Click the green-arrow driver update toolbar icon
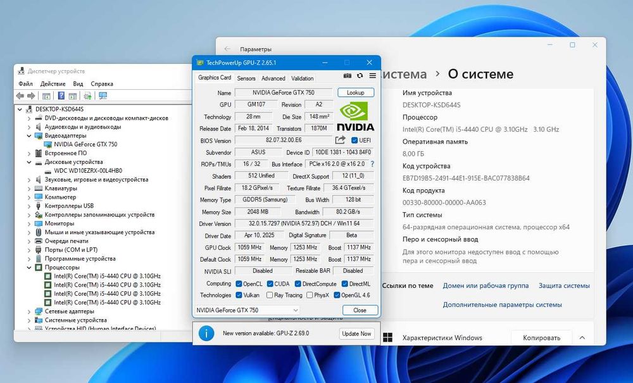 click(x=87, y=96)
